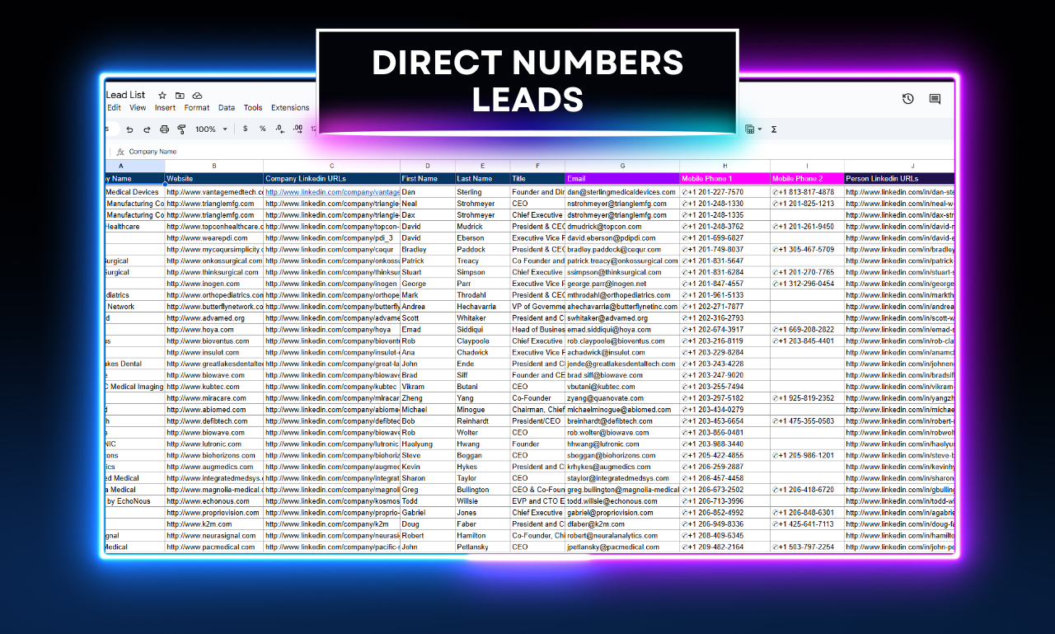The image size is (1055, 634).
Task: Select column B header
Action: point(213,166)
